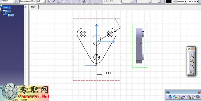Toggle underline formatting
The width and height of the screenshot is (201, 101).
click(59, 1)
